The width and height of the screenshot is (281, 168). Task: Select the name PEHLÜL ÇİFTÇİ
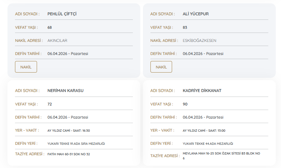coord(62,14)
